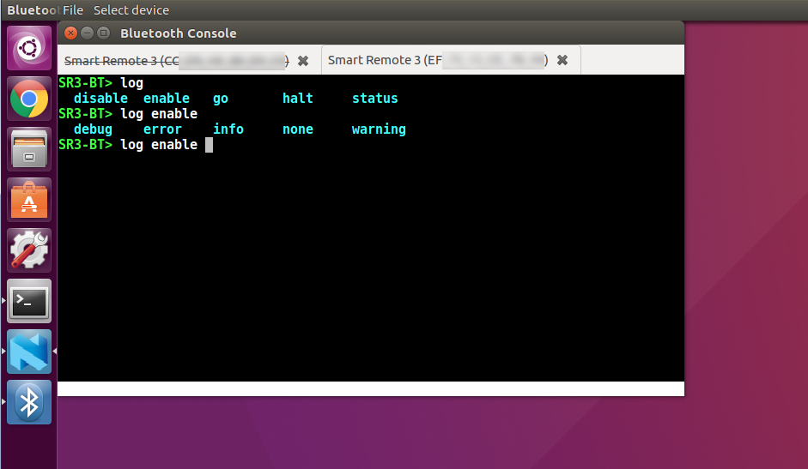Click the cyan 'enable' suggestion word

(x=167, y=99)
